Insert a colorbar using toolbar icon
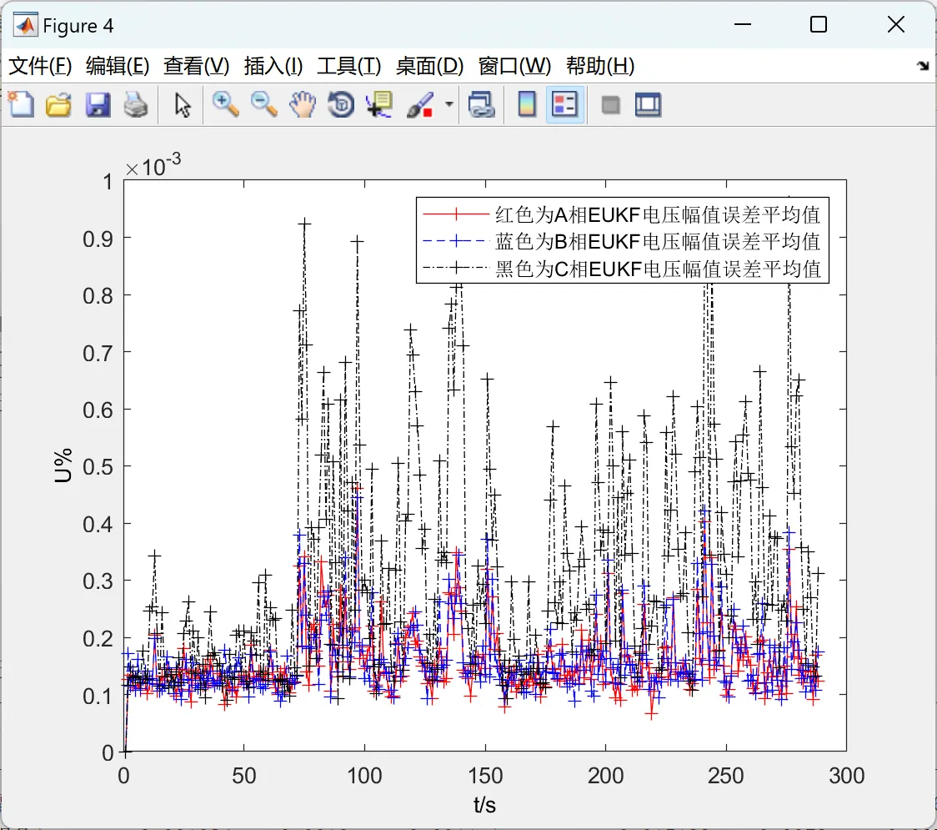This screenshot has width=937, height=830. pyautogui.click(x=527, y=104)
